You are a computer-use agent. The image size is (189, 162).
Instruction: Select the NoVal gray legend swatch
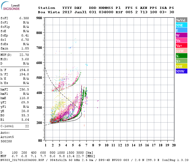[x=181, y=20]
